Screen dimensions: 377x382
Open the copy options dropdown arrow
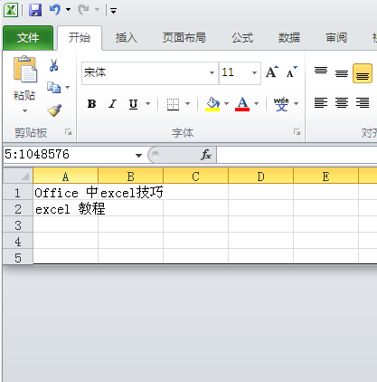pyautogui.click(x=68, y=88)
